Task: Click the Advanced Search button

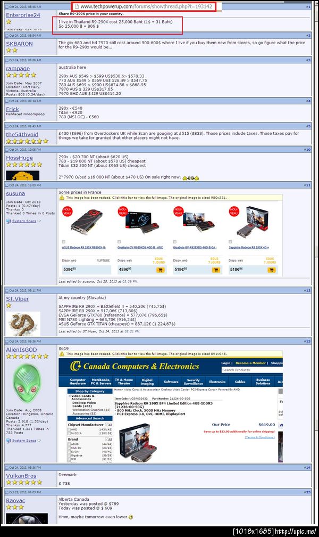Action: pos(90,418)
